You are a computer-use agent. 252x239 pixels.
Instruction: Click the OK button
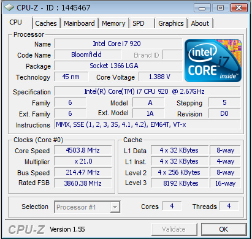[223, 229]
